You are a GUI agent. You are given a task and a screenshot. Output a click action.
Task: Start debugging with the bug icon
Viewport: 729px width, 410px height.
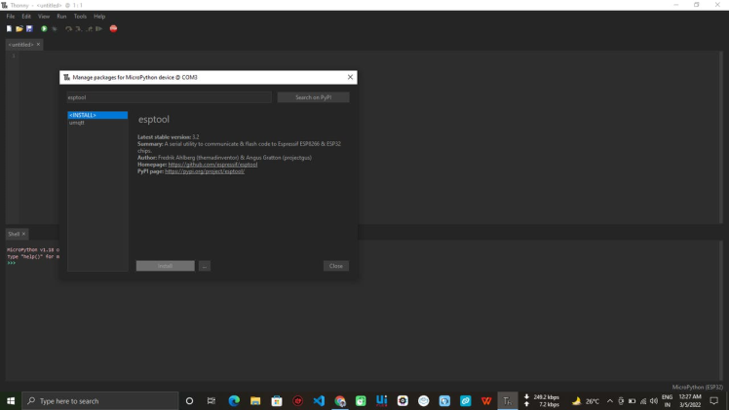(x=55, y=29)
